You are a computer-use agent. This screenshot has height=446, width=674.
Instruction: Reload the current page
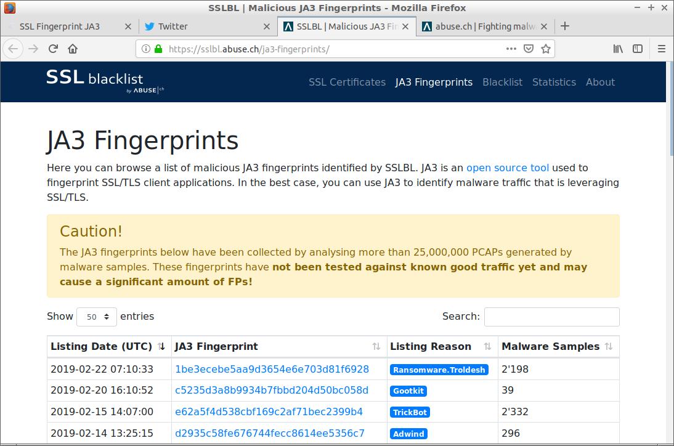tap(53, 49)
